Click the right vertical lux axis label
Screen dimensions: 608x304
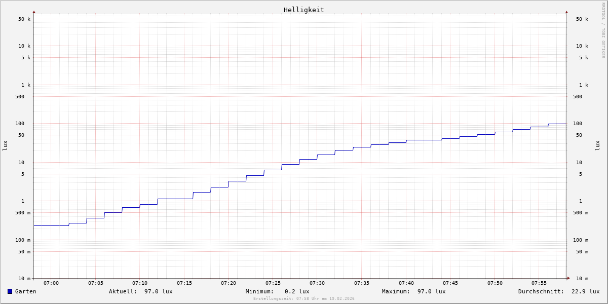[x=597, y=145]
